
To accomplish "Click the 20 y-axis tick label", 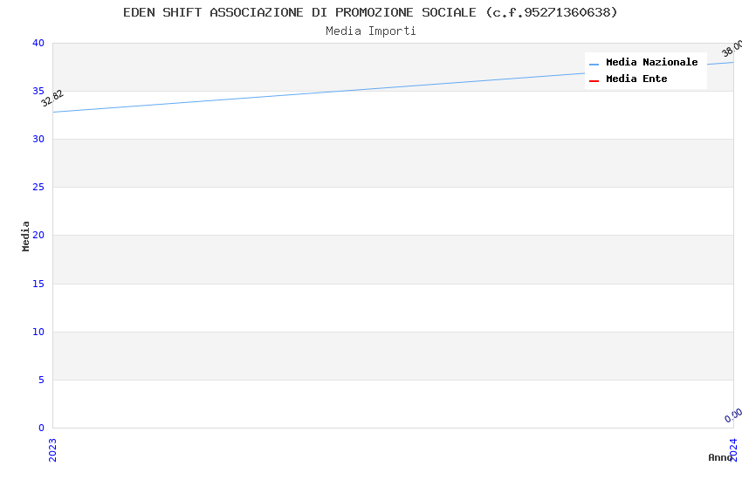I will point(38,235).
